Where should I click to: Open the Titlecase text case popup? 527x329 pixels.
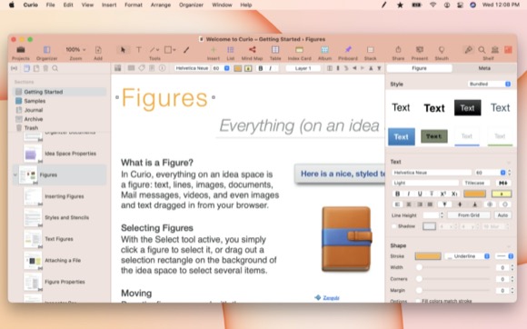click(474, 183)
